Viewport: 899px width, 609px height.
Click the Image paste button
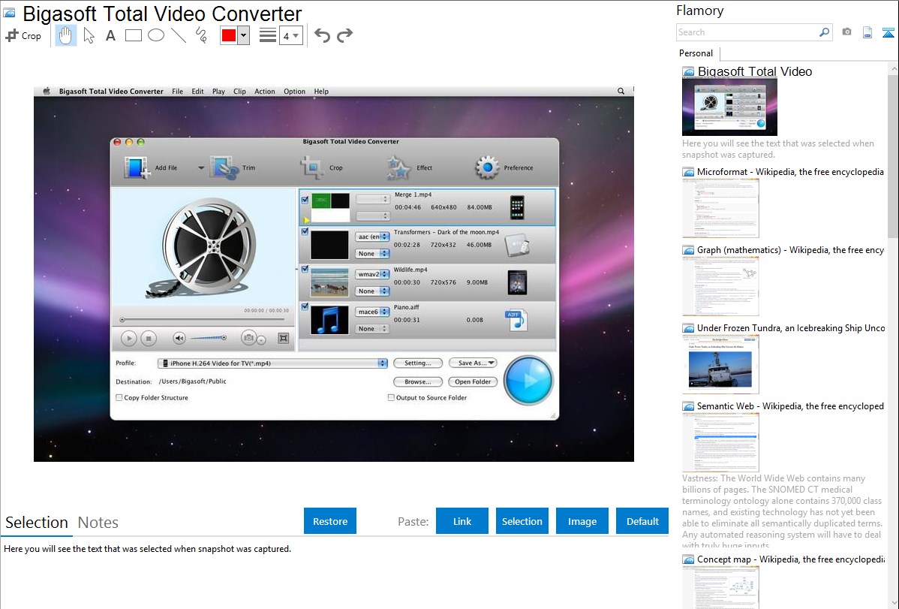coord(582,521)
